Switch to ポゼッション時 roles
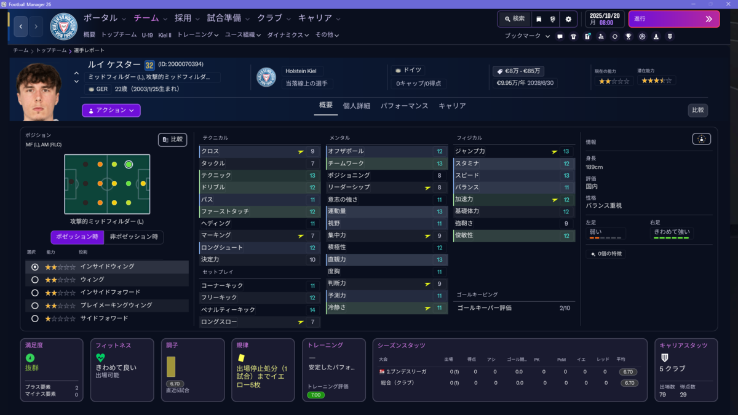This screenshot has width=738, height=415. pyautogui.click(x=77, y=237)
